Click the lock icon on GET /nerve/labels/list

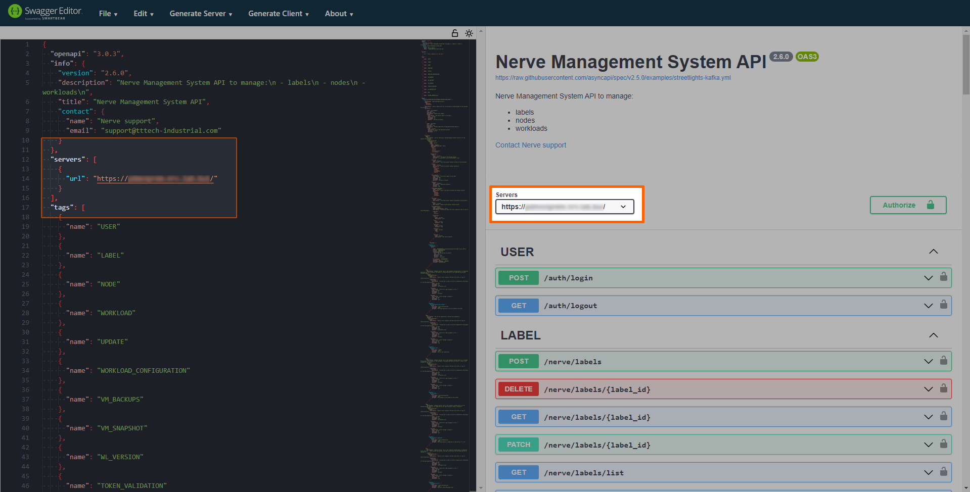tap(943, 472)
